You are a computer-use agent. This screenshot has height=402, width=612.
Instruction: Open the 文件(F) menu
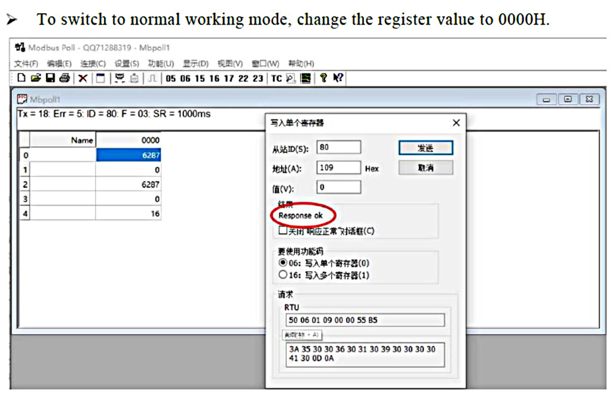(x=26, y=63)
